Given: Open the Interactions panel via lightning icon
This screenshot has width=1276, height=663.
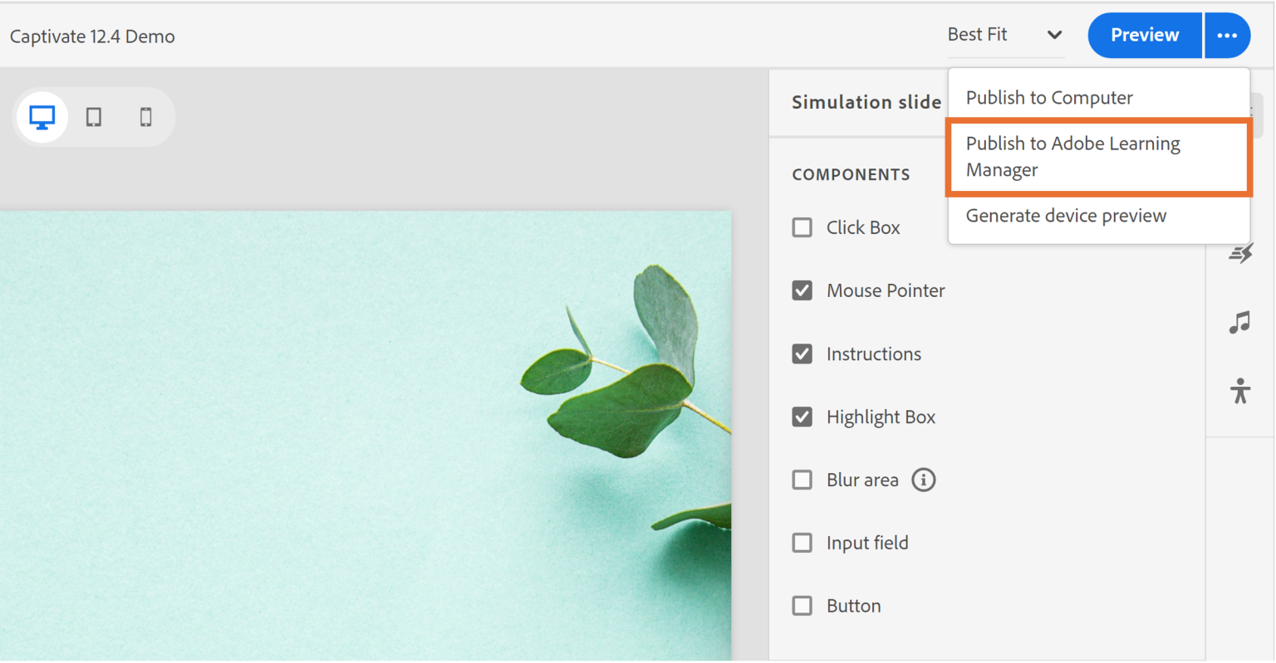Looking at the screenshot, I should tap(1239, 252).
